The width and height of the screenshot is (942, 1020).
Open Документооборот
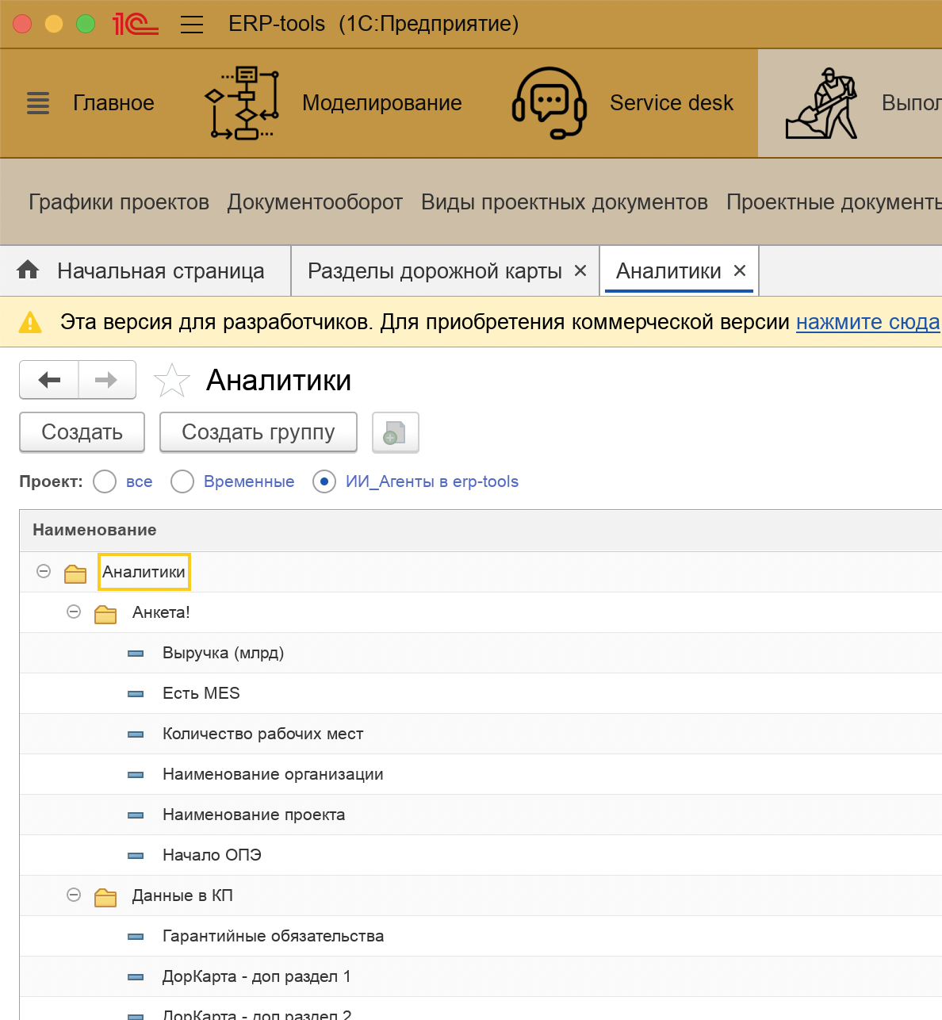315,202
